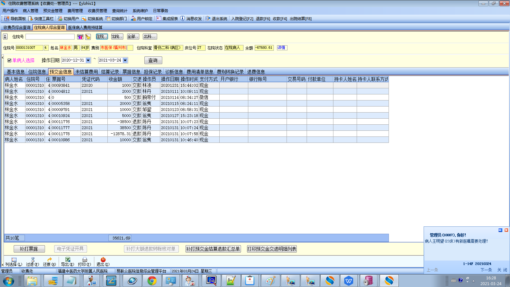Image resolution: width=510 pixels, height=287 pixels.
Task: Close the notification popup with red X
Action: click(x=506, y=230)
